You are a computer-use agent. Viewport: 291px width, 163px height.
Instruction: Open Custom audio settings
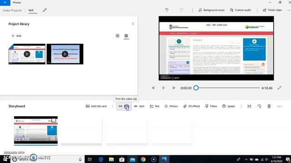coord(241,10)
